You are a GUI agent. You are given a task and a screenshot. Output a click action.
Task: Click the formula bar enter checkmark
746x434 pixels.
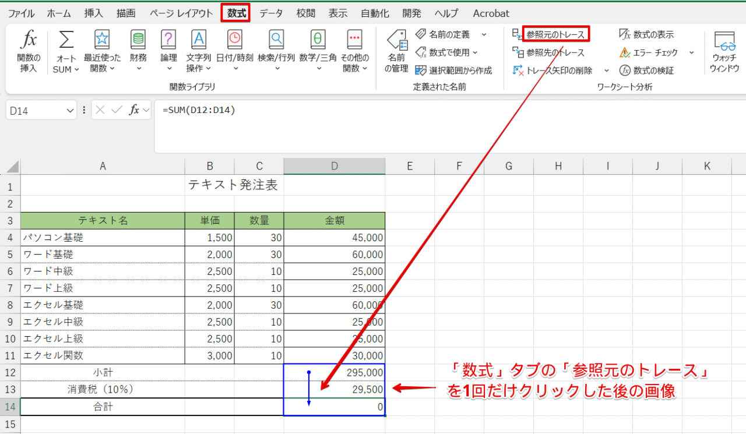tap(117, 110)
